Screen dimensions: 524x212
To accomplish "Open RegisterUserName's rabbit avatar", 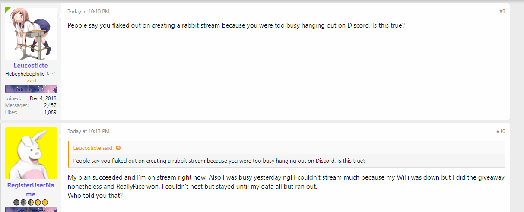I will 31,153.
